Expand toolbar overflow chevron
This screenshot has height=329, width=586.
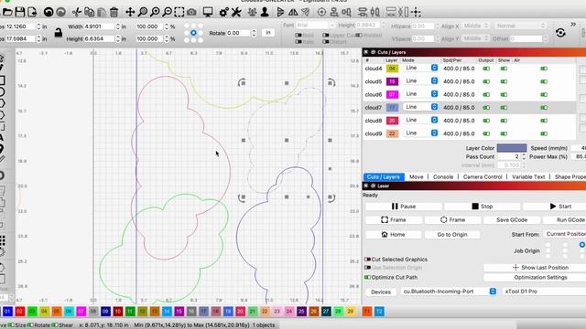coord(573,25)
